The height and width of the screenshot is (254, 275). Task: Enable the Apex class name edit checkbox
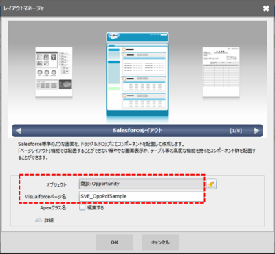[82, 207]
